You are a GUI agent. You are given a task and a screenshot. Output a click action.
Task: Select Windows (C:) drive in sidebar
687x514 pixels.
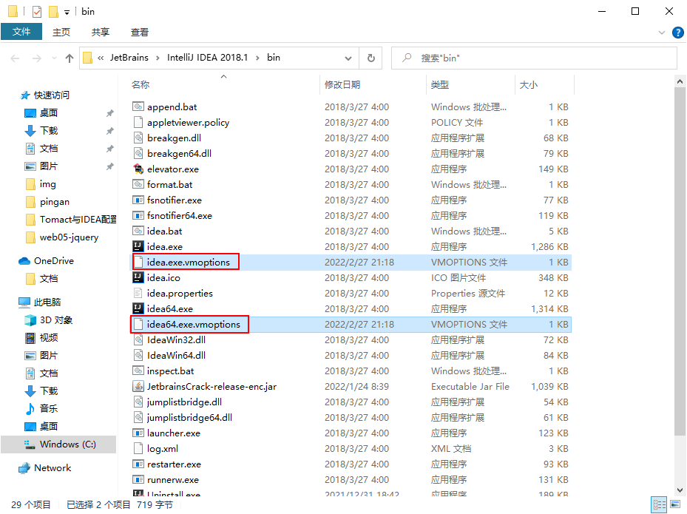pyautogui.click(x=58, y=444)
